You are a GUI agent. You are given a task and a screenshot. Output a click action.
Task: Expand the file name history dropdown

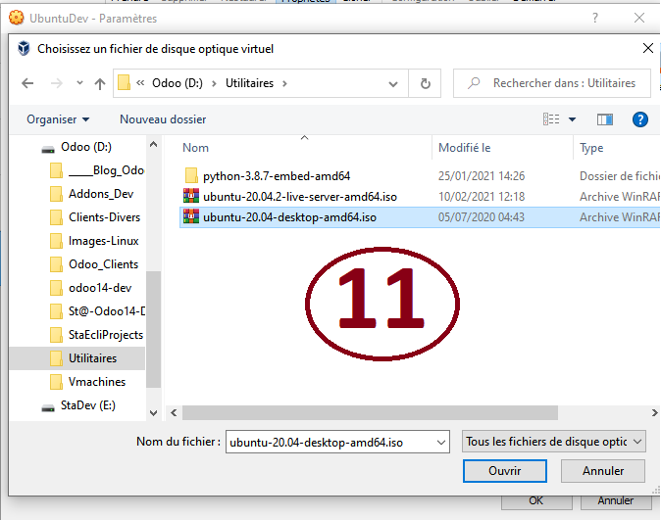439,442
